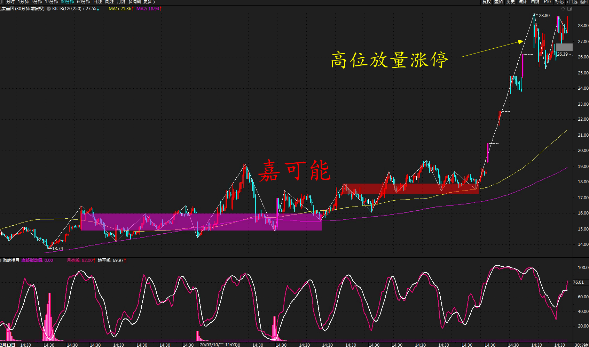Switch to the 周线 weekly chart
The height and width of the screenshot is (347, 589).
point(109,2)
